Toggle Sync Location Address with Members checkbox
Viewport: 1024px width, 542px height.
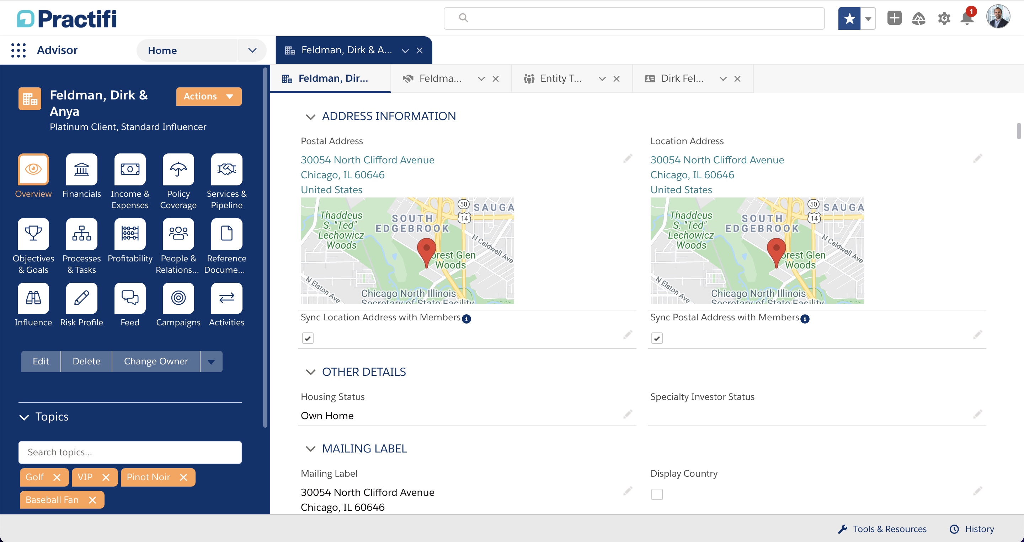308,338
